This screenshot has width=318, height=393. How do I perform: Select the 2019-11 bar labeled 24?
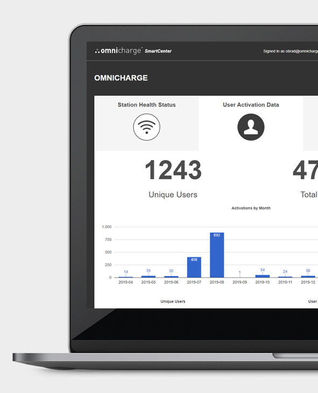[285, 277]
